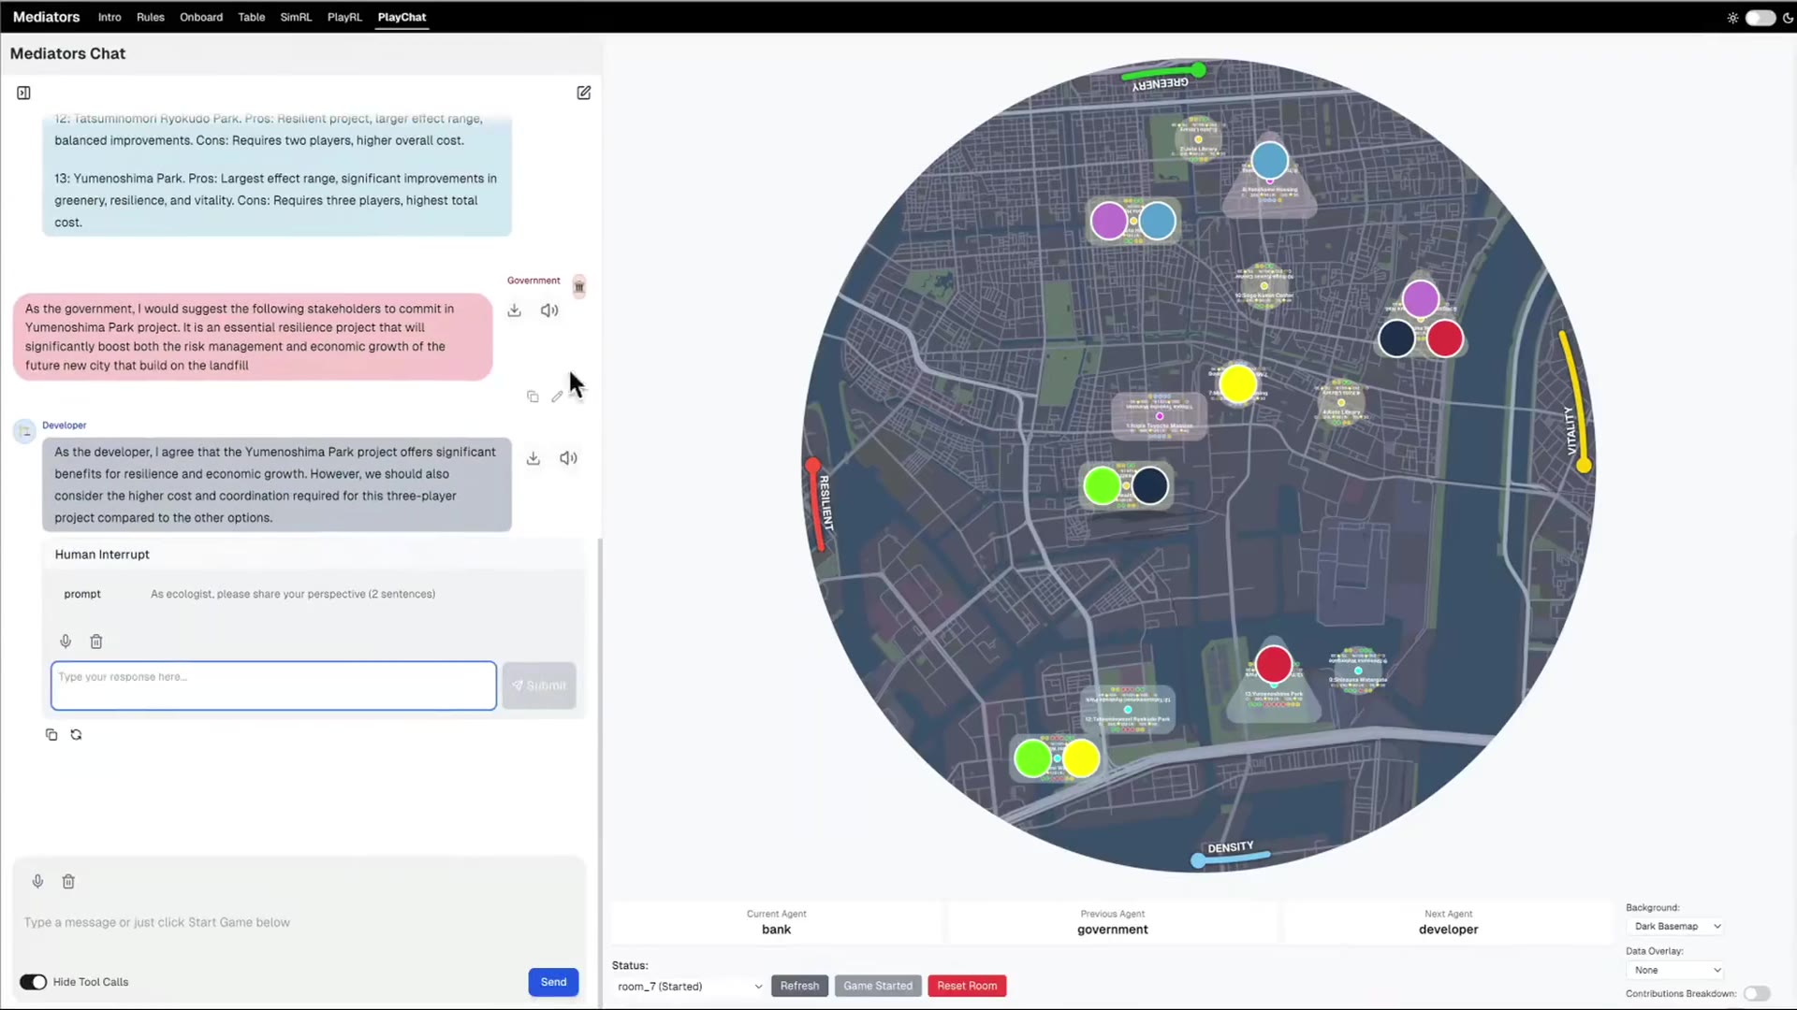Click microphone icon in main message composer
Image resolution: width=1797 pixels, height=1010 pixels.
(x=37, y=881)
